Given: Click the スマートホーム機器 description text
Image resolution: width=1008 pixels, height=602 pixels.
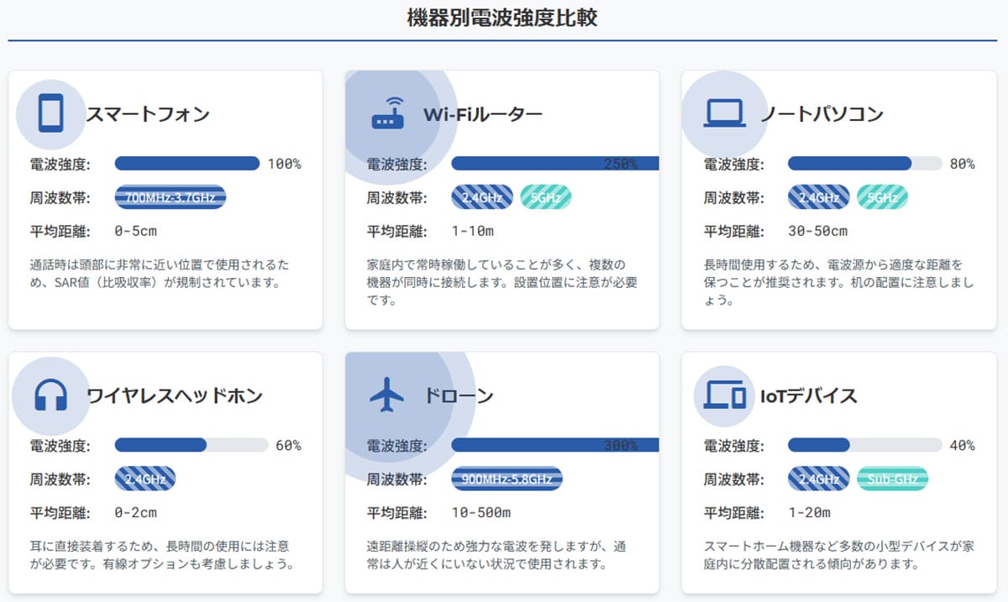Looking at the screenshot, I should 839,555.
